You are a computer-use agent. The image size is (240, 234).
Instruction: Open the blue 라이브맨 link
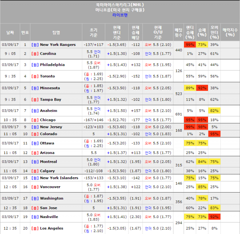pyautogui.click(x=120, y=15)
